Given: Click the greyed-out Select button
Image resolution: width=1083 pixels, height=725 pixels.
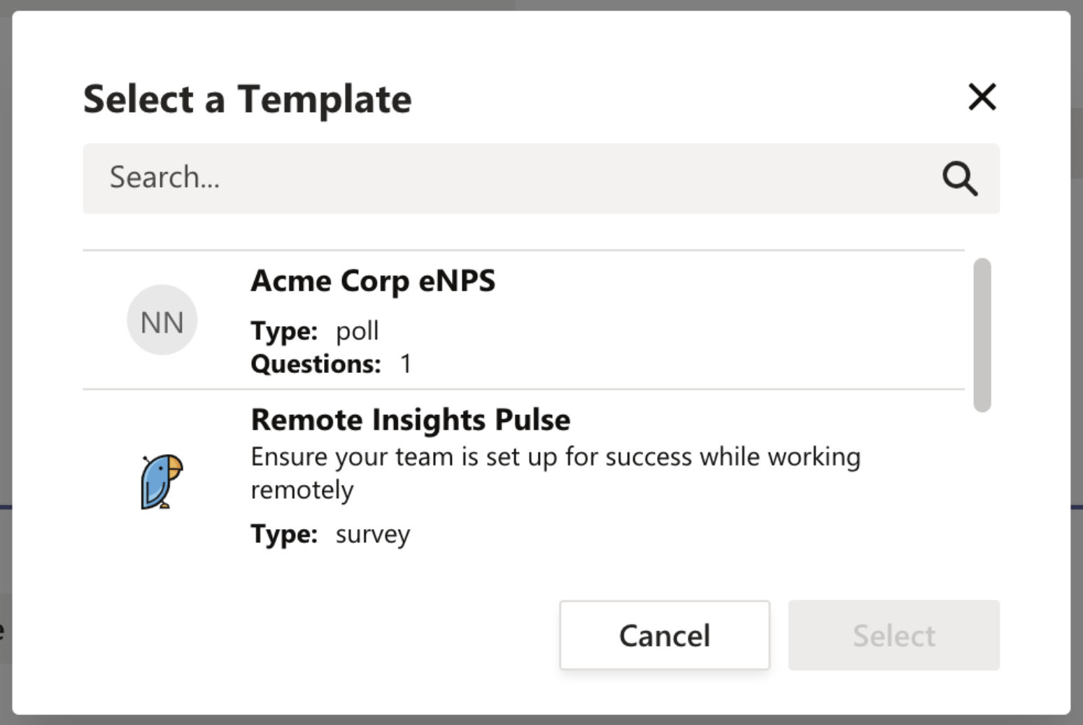Looking at the screenshot, I should click(893, 635).
